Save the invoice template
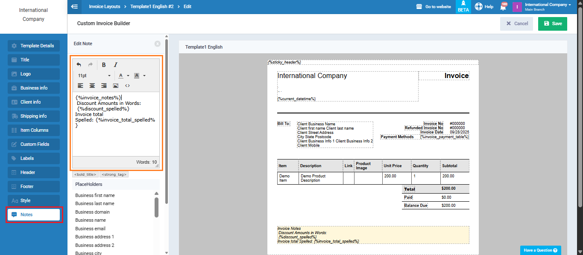This screenshot has width=583, height=255. click(x=552, y=23)
